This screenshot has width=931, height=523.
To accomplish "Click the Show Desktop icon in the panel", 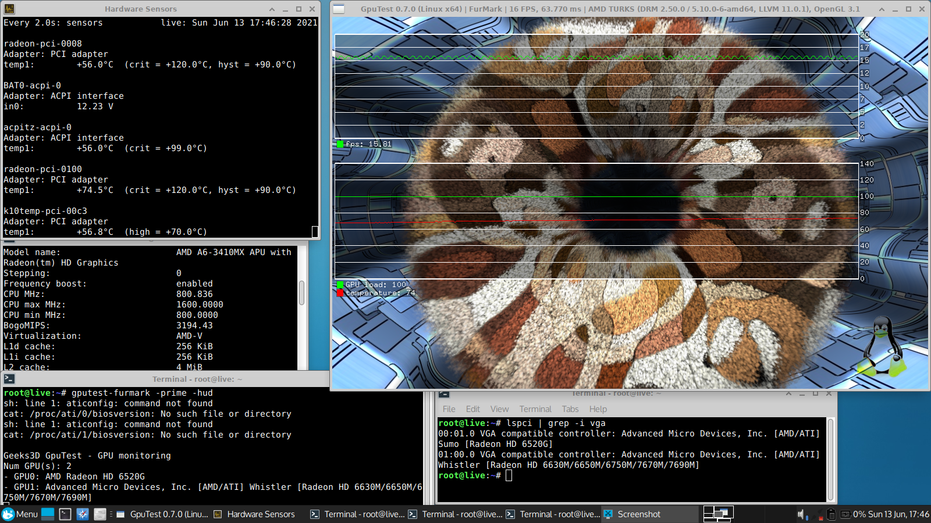I will (48, 514).
